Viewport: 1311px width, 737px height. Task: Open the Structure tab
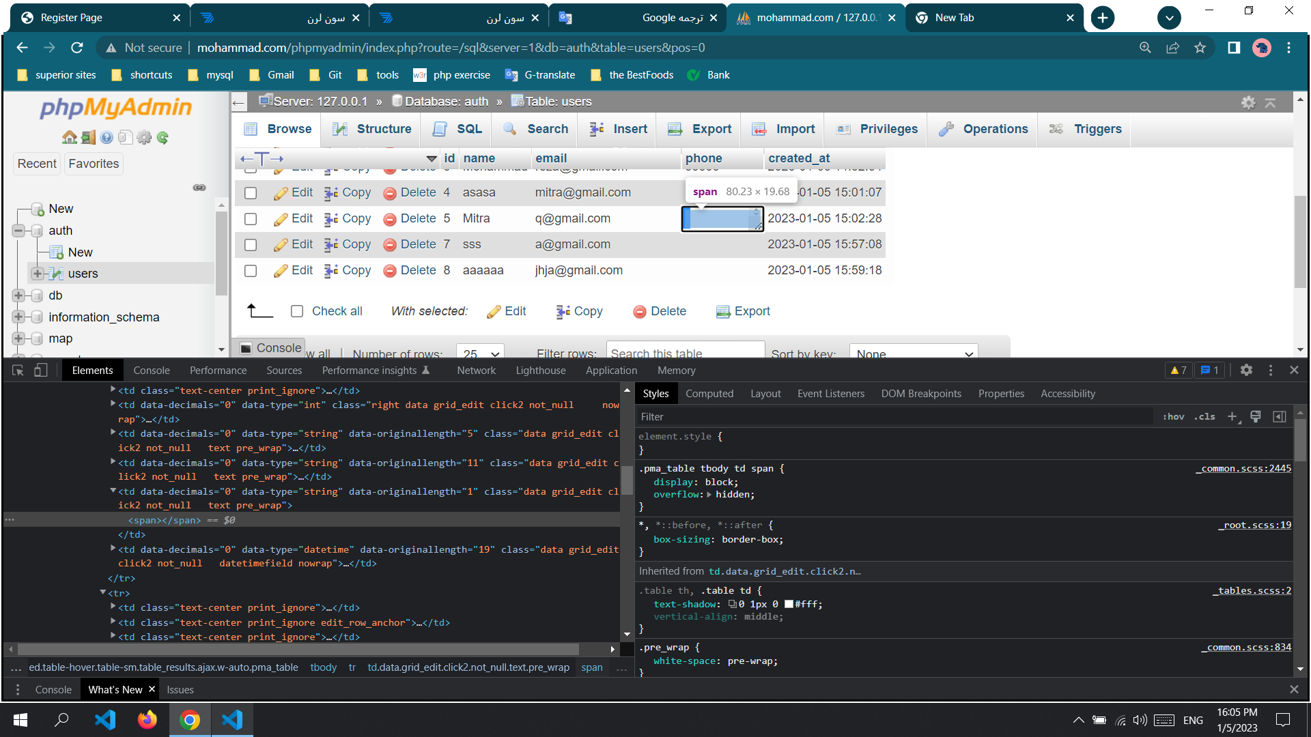click(372, 129)
